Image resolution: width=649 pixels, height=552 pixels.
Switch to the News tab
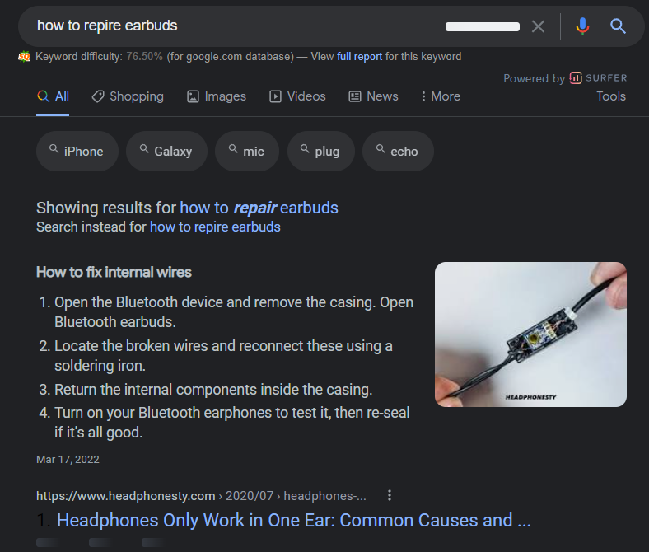[373, 96]
